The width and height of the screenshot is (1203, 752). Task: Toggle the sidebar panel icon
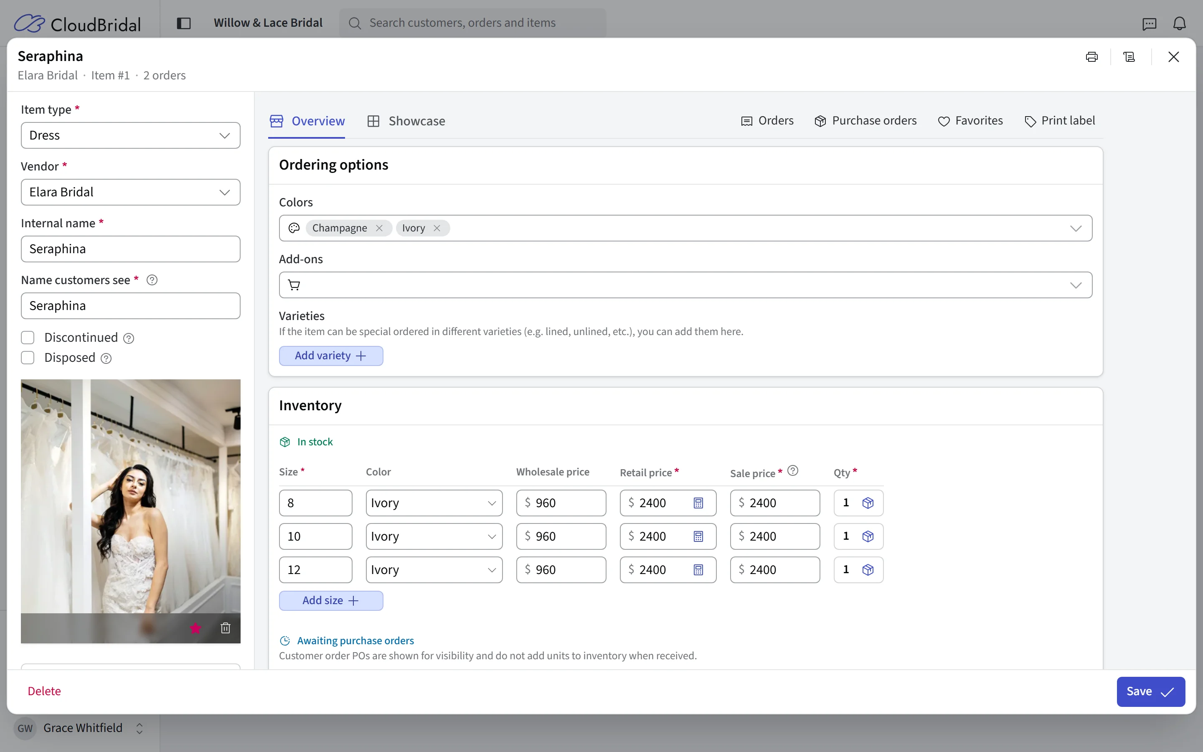[183, 23]
